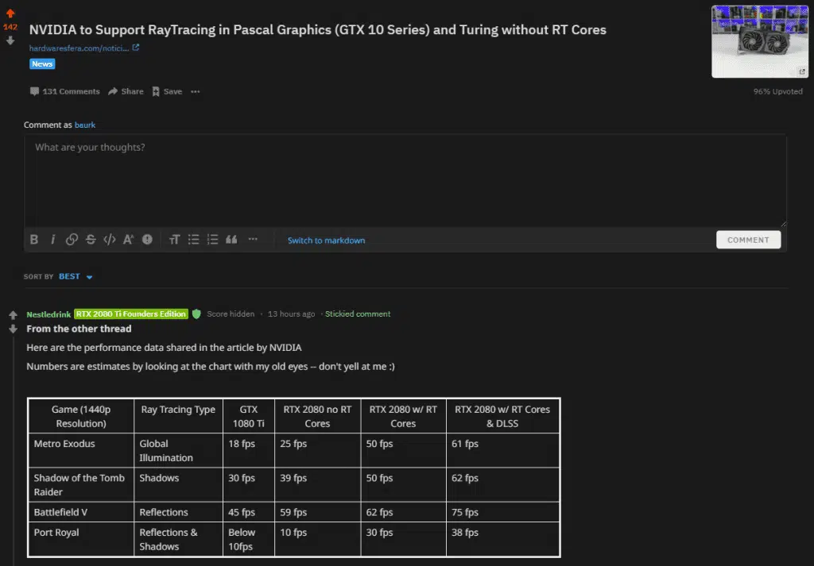This screenshot has height=566, width=814.
Task: Open the graphics card thumbnail image
Action: pos(759,41)
